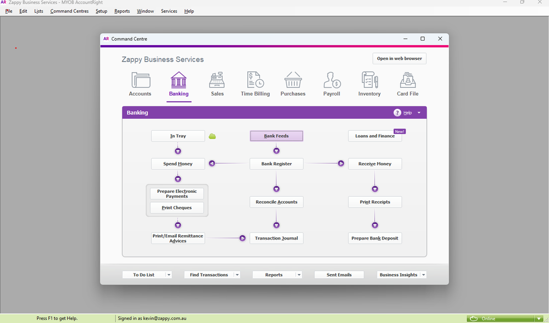Expand the Online status dropdown in status bar
This screenshot has height=323, width=549.
click(539, 319)
